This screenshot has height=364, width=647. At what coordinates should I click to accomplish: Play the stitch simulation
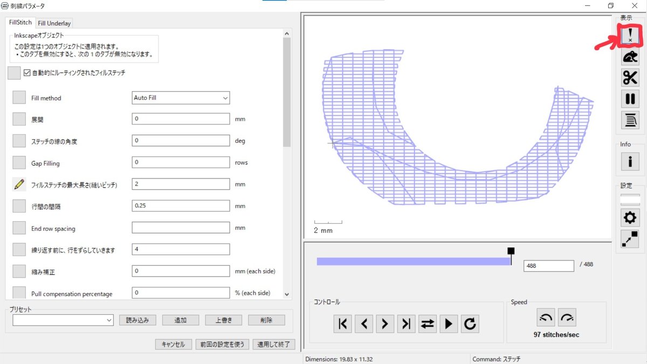(449, 324)
